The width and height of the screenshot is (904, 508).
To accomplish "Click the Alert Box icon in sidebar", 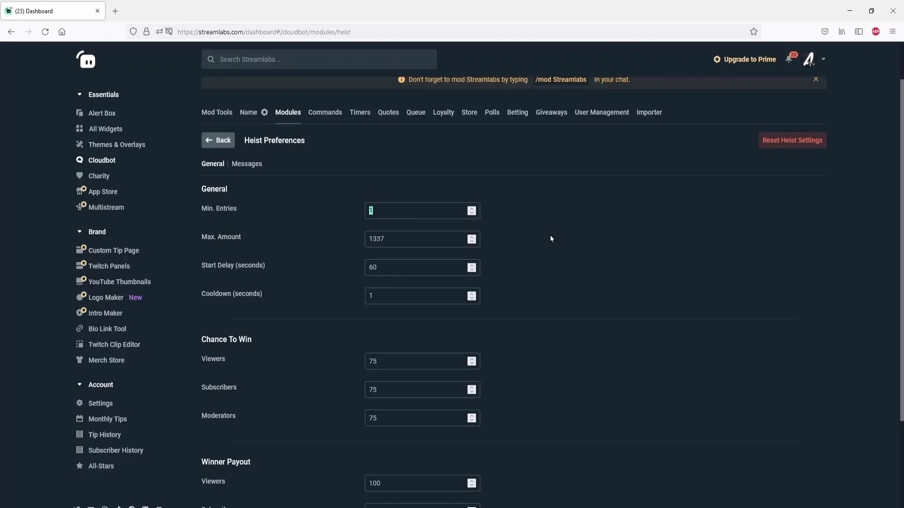I will click(x=81, y=113).
